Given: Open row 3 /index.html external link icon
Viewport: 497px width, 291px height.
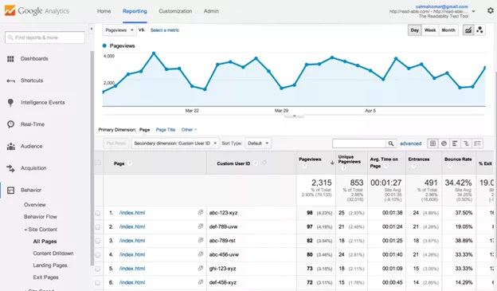Looking at the screenshot, I should click(x=201, y=240).
